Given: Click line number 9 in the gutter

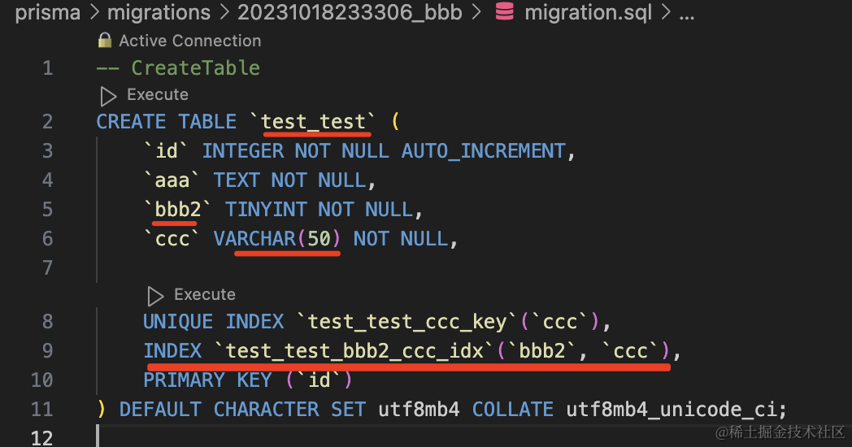Looking at the screenshot, I should (x=48, y=351).
